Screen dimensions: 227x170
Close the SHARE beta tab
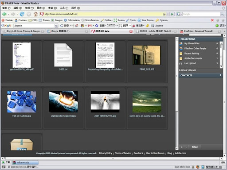tap(131, 31)
